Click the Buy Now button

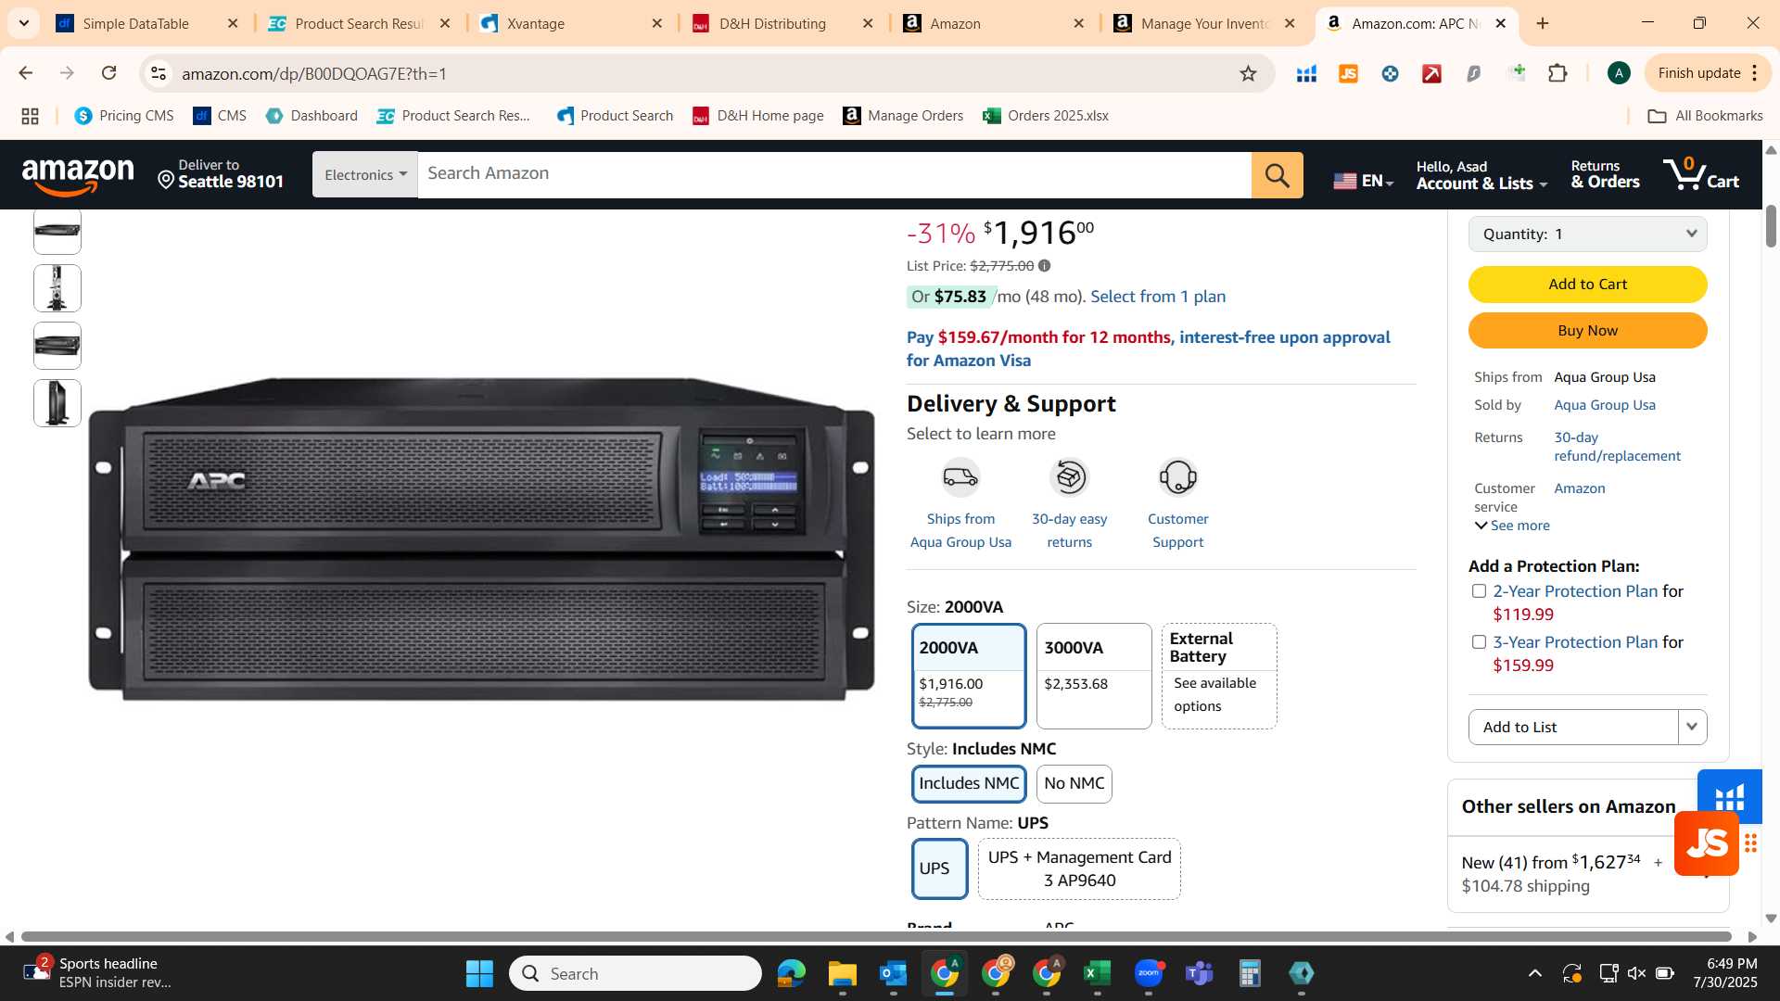click(x=1587, y=331)
